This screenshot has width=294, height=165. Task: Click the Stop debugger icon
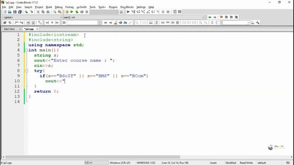pyautogui.click(x=168, y=12)
